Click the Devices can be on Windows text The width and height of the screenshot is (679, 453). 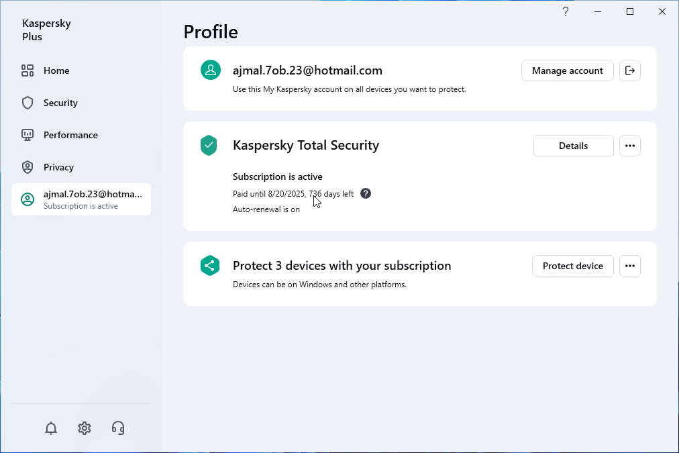[319, 285]
